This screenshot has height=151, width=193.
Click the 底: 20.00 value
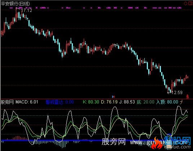point(145,102)
